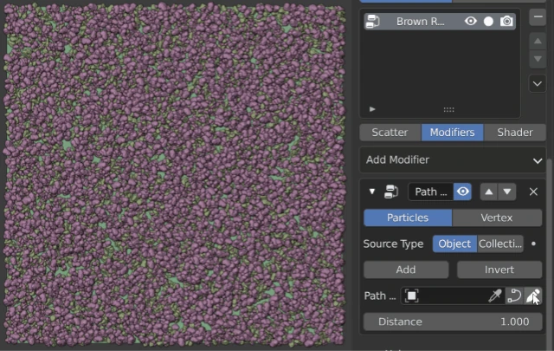Toggle viewport visibility of Brown R layer
The width and height of the screenshot is (554, 351).
point(471,21)
